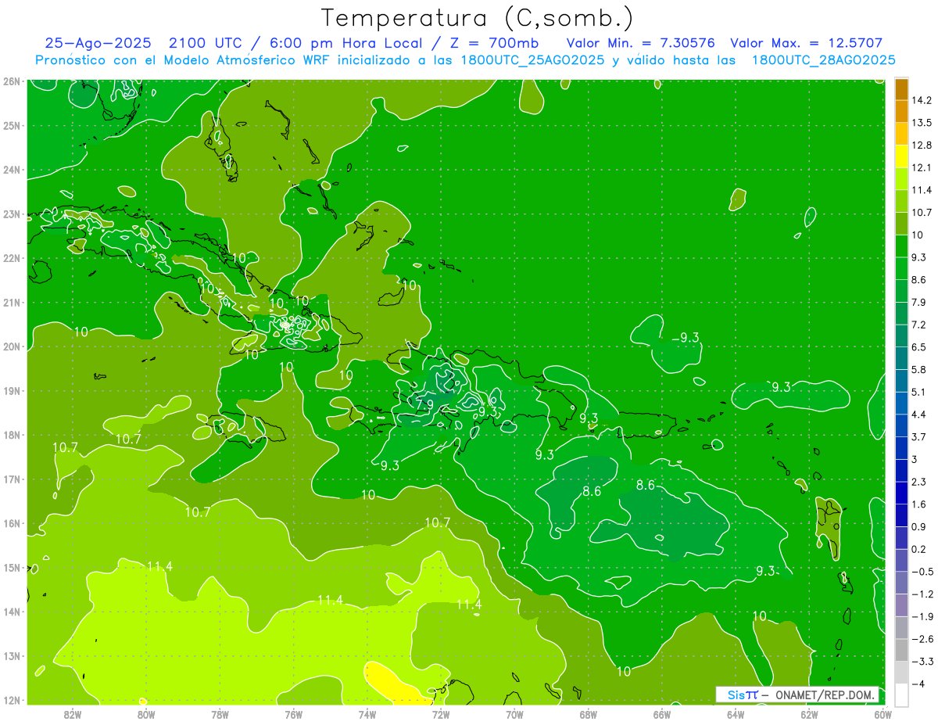This screenshot has width=938, height=725.
Task: Click the 64W longitude axis label
Action: coord(735,713)
